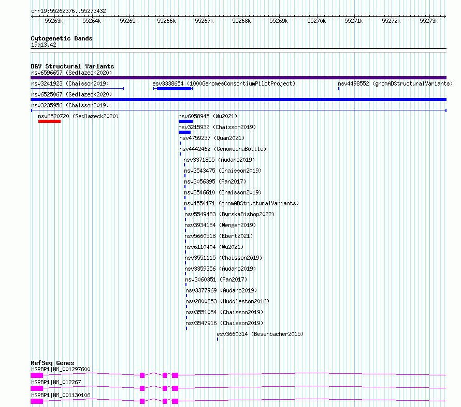Screen dimensions: 461x407
Task: Select nsv3551054 (Chaisson2019) label
Action: tap(224, 312)
